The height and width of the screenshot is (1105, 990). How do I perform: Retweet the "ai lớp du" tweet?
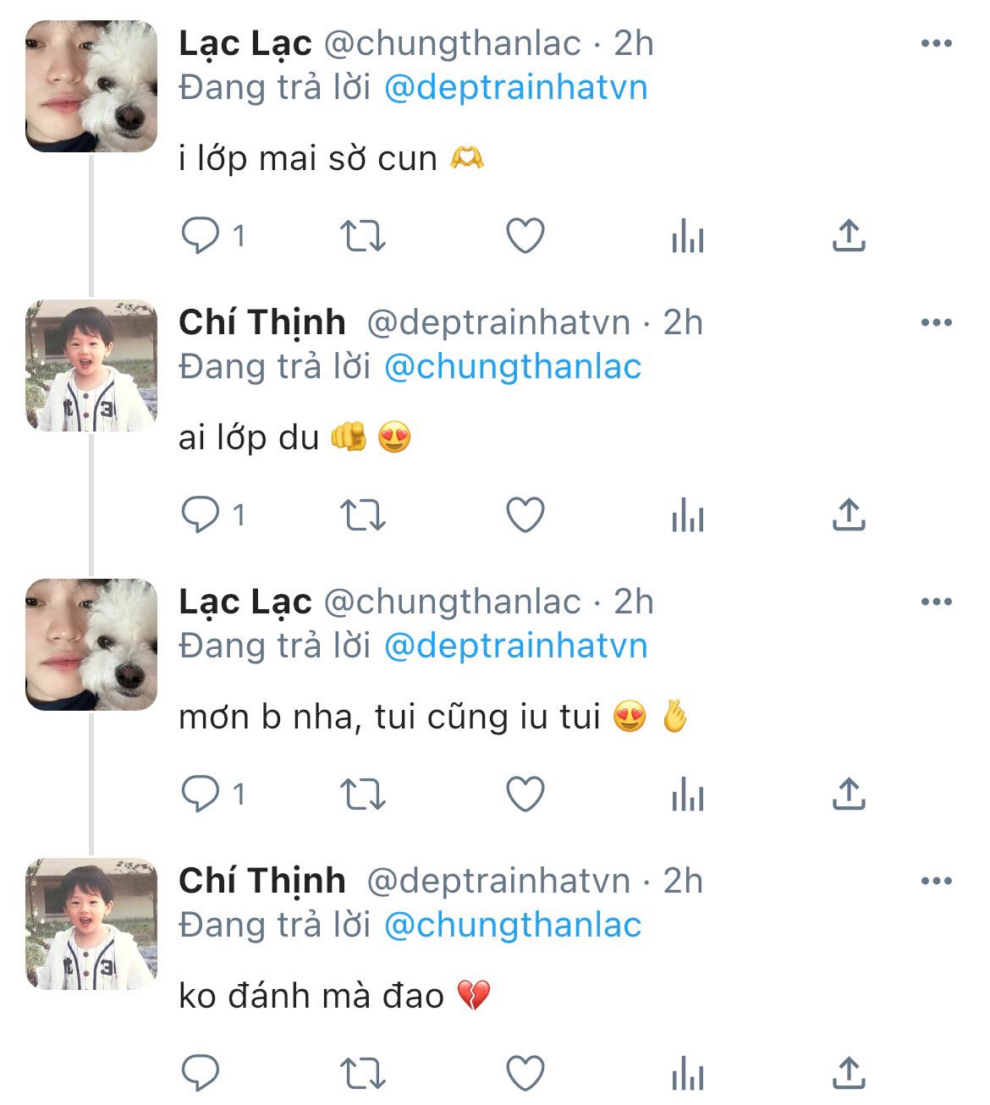point(362,514)
